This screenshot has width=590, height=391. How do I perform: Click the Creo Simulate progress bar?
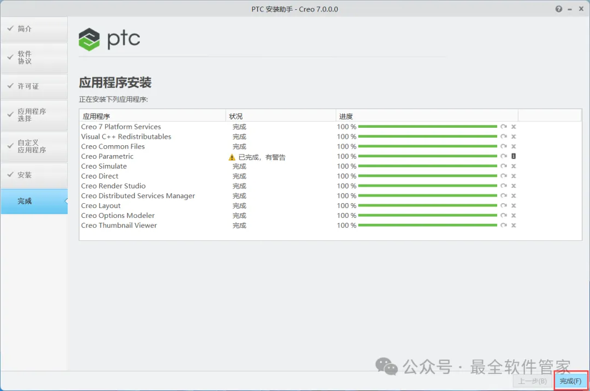tap(428, 166)
